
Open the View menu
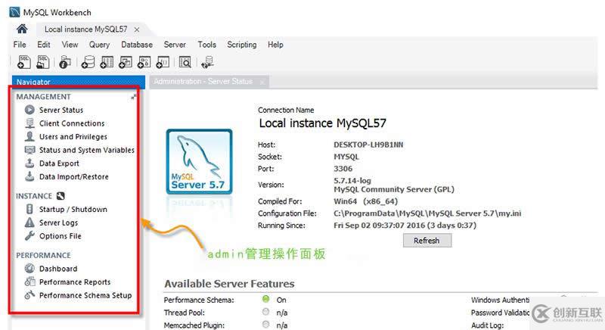click(x=70, y=45)
